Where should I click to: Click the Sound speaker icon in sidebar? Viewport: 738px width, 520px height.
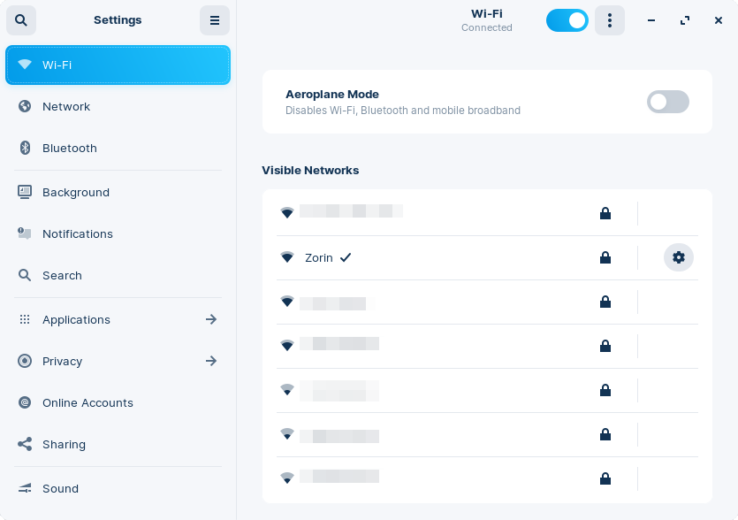coord(25,488)
